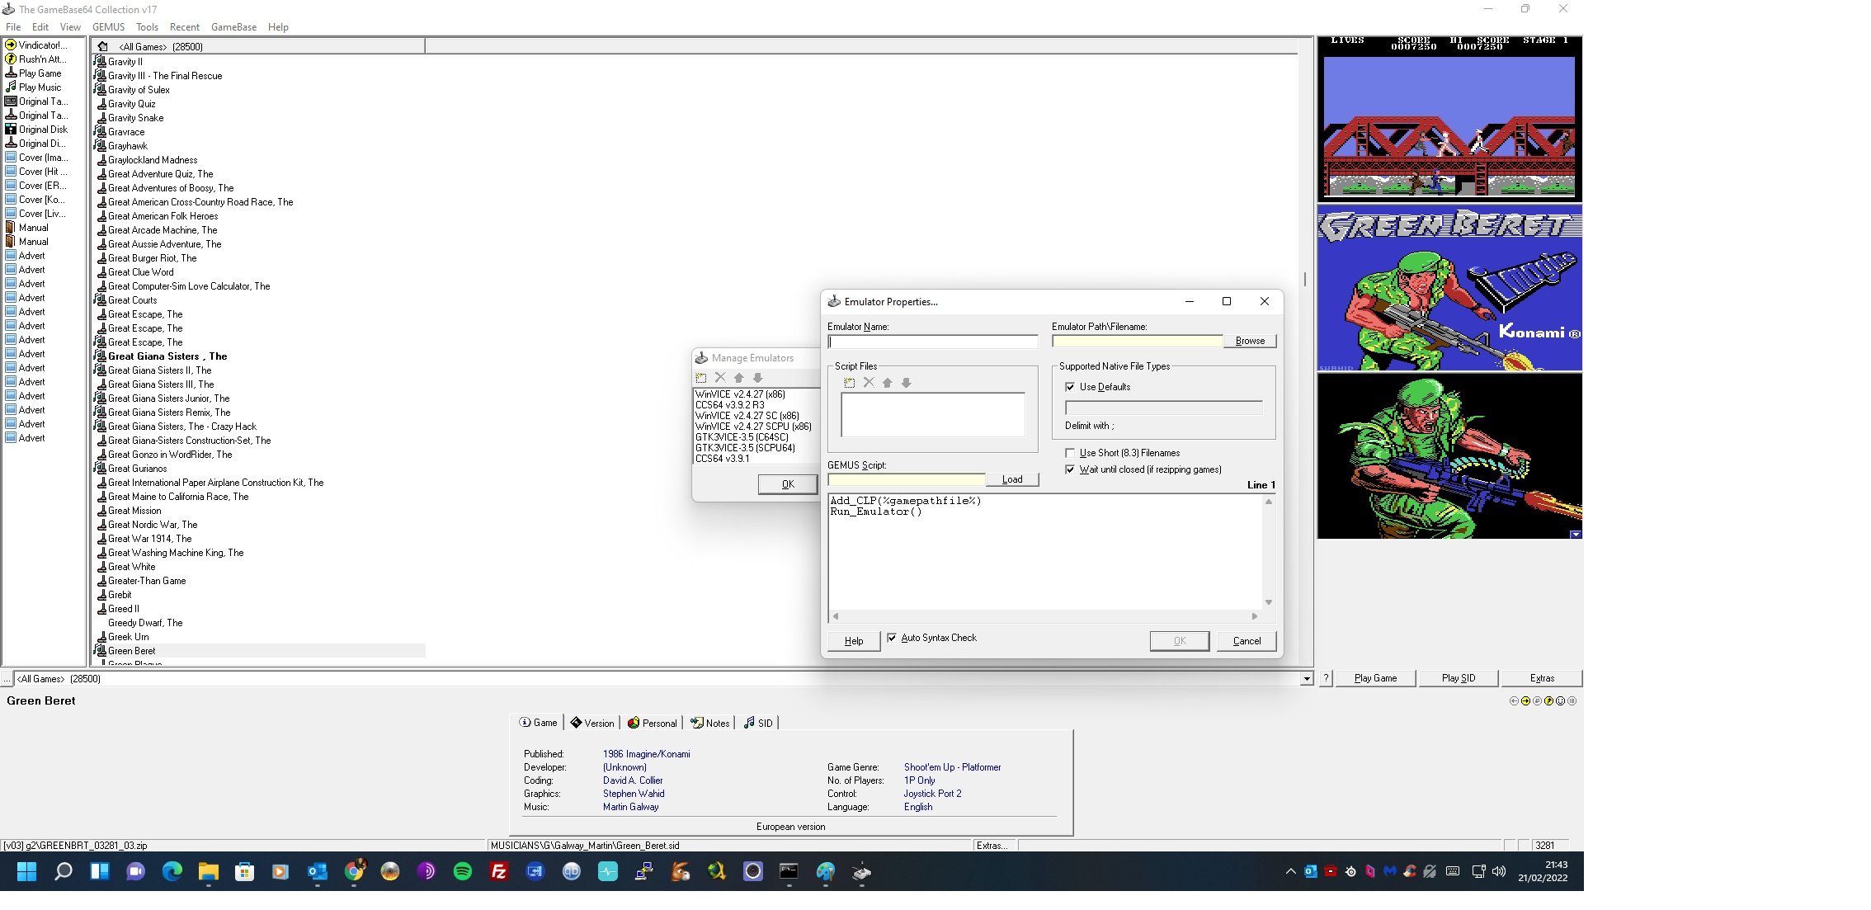The width and height of the screenshot is (1871, 910).
Task: Focus the Emulator Name input field
Action: click(x=932, y=342)
